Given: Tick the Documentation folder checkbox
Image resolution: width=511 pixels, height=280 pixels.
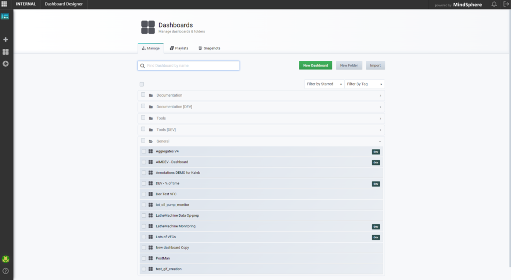Looking at the screenshot, I should click(143, 95).
